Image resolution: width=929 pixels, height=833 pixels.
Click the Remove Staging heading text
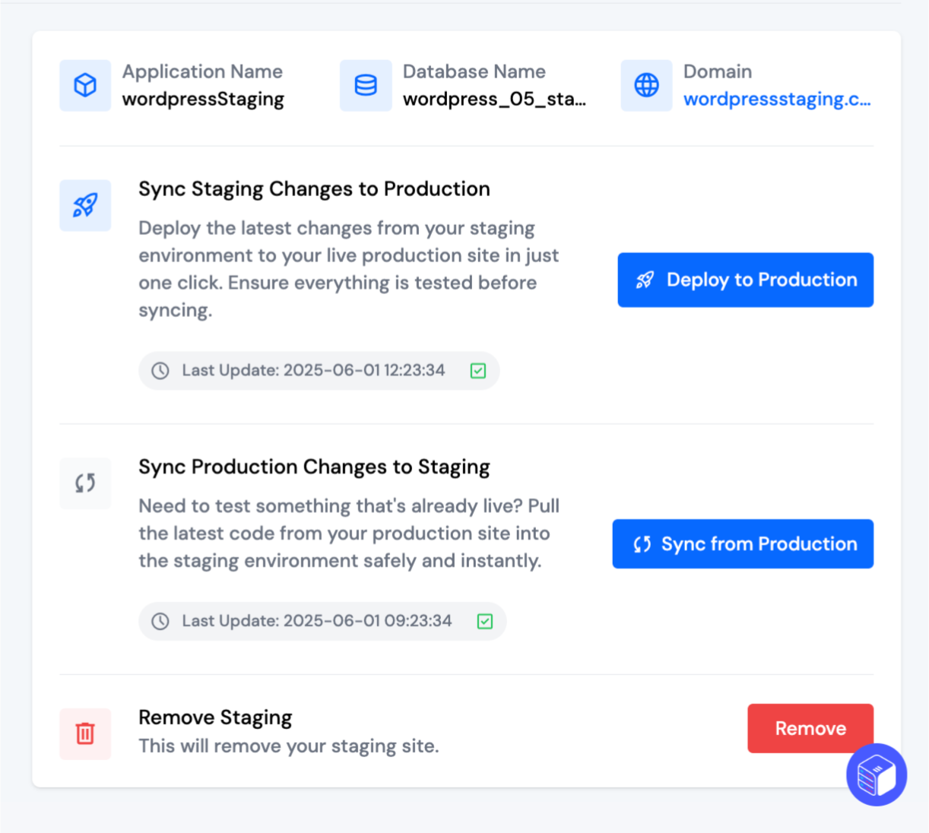215,717
